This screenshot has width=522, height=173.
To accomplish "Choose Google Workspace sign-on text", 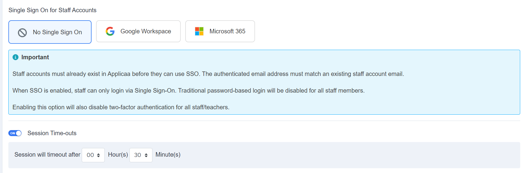I will pos(146,31).
